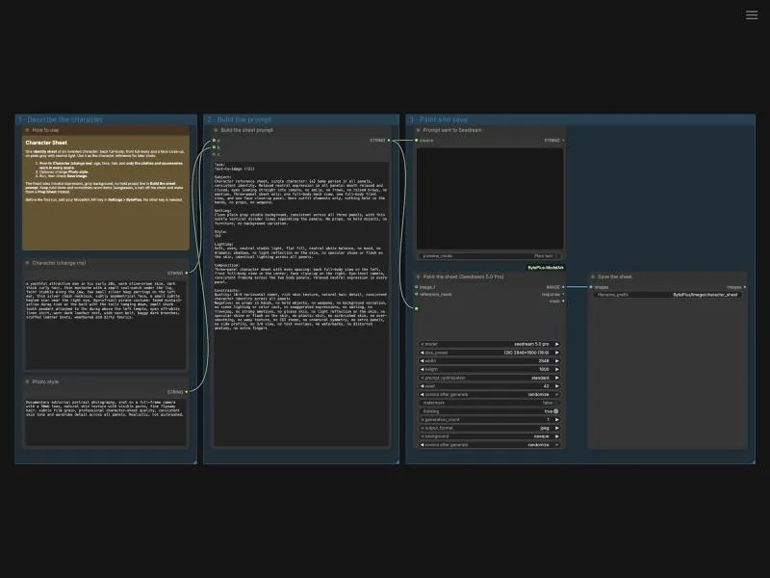Open the prompt_optimization dropdown

[x=490, y=378]
